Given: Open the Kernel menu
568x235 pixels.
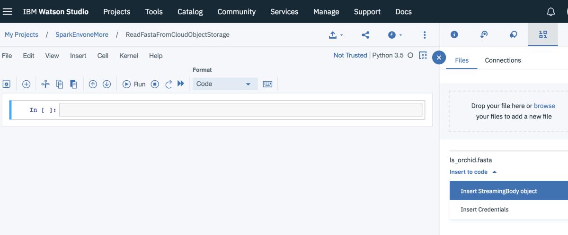Looking at the screenshot, I should (129, 56).
